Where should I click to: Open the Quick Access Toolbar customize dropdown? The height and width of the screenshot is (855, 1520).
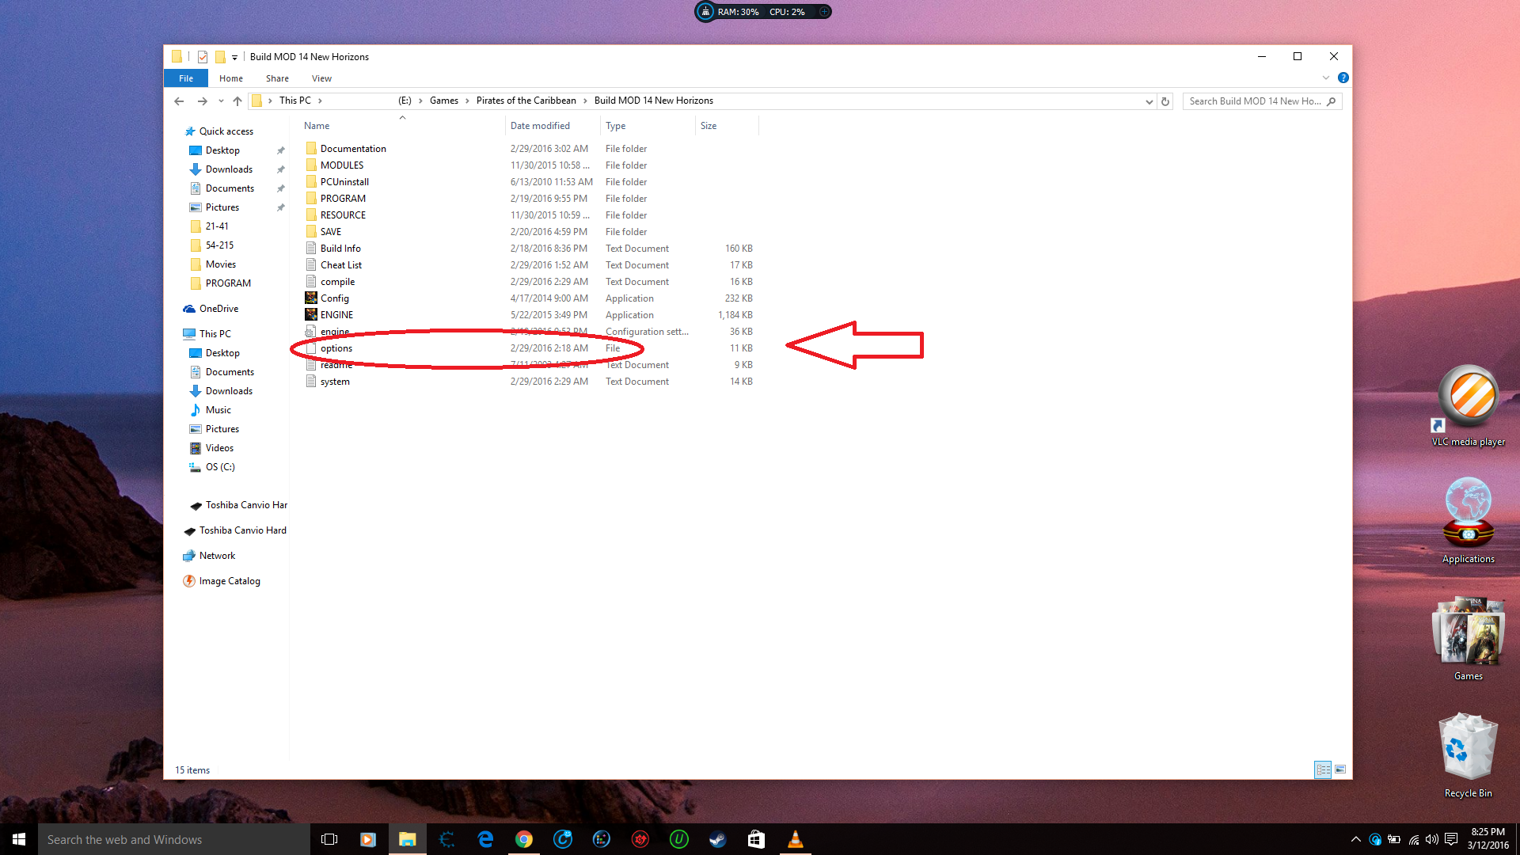click(234, 57)
